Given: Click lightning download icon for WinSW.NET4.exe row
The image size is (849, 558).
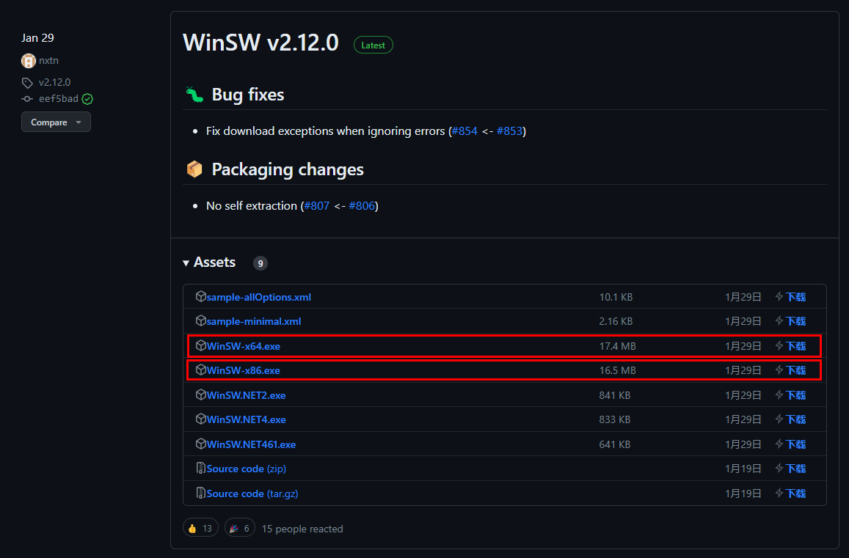Looking at the screenshot, I should point(779,419).
